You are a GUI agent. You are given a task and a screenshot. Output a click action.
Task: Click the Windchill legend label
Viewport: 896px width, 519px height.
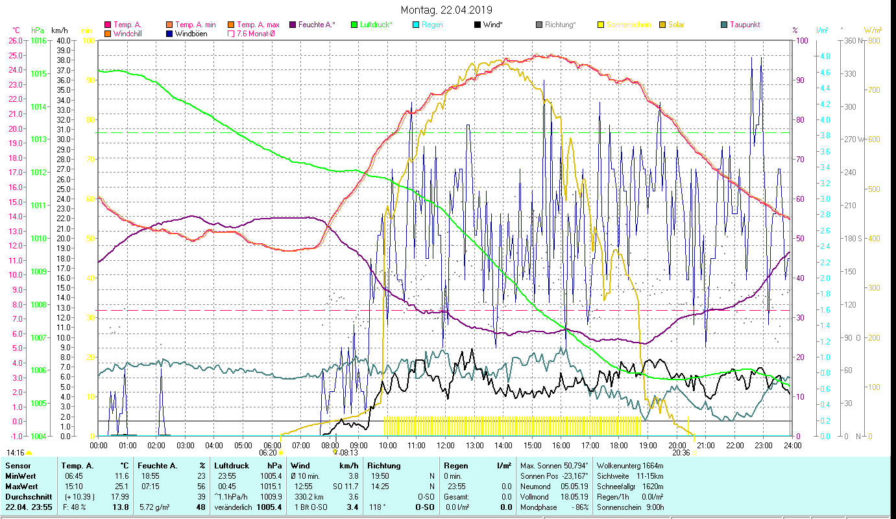[128, 34]
